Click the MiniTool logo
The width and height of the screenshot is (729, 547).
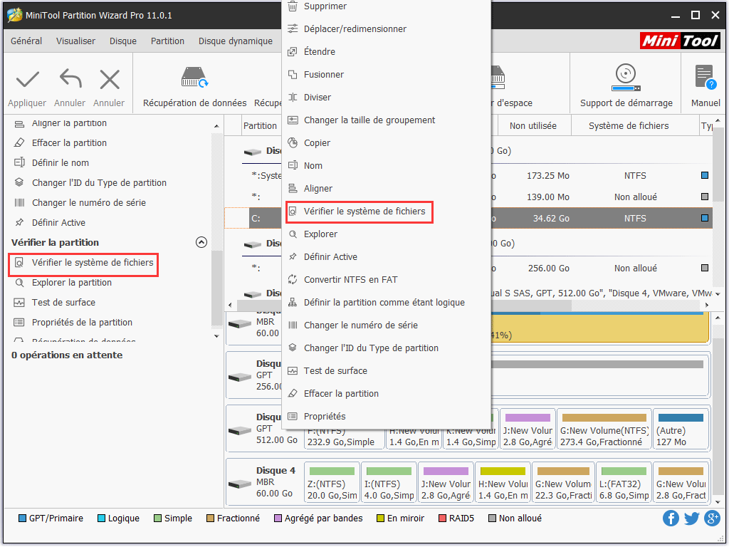(680, 41)
